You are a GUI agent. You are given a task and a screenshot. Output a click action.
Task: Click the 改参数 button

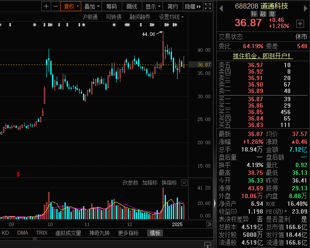click(x=130, y=183)
